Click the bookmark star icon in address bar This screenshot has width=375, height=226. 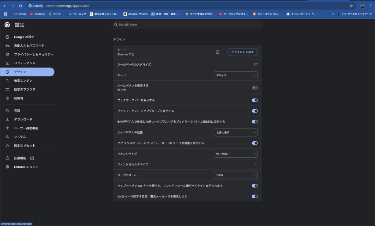(x=351, y=6)
